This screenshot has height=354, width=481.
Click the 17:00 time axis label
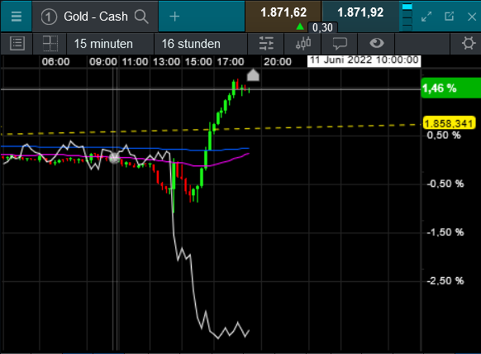point(231,62)
